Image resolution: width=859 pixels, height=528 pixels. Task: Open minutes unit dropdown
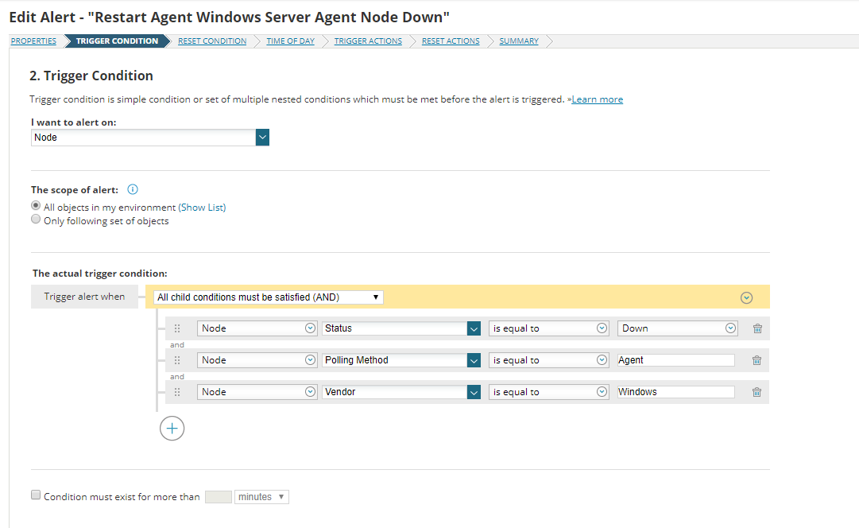(x=261, y=497)
